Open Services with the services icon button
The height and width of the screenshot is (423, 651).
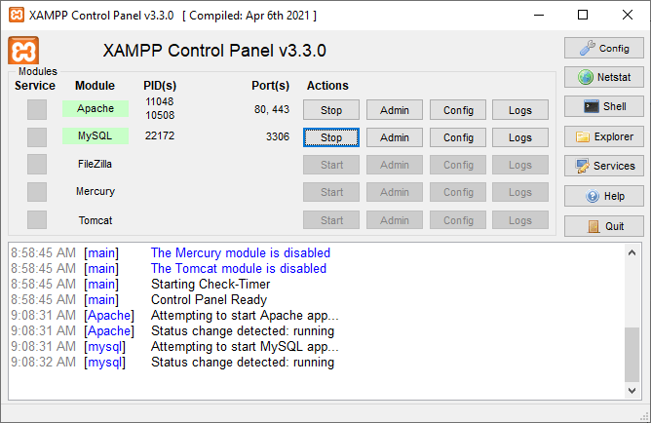pos(603,166)
